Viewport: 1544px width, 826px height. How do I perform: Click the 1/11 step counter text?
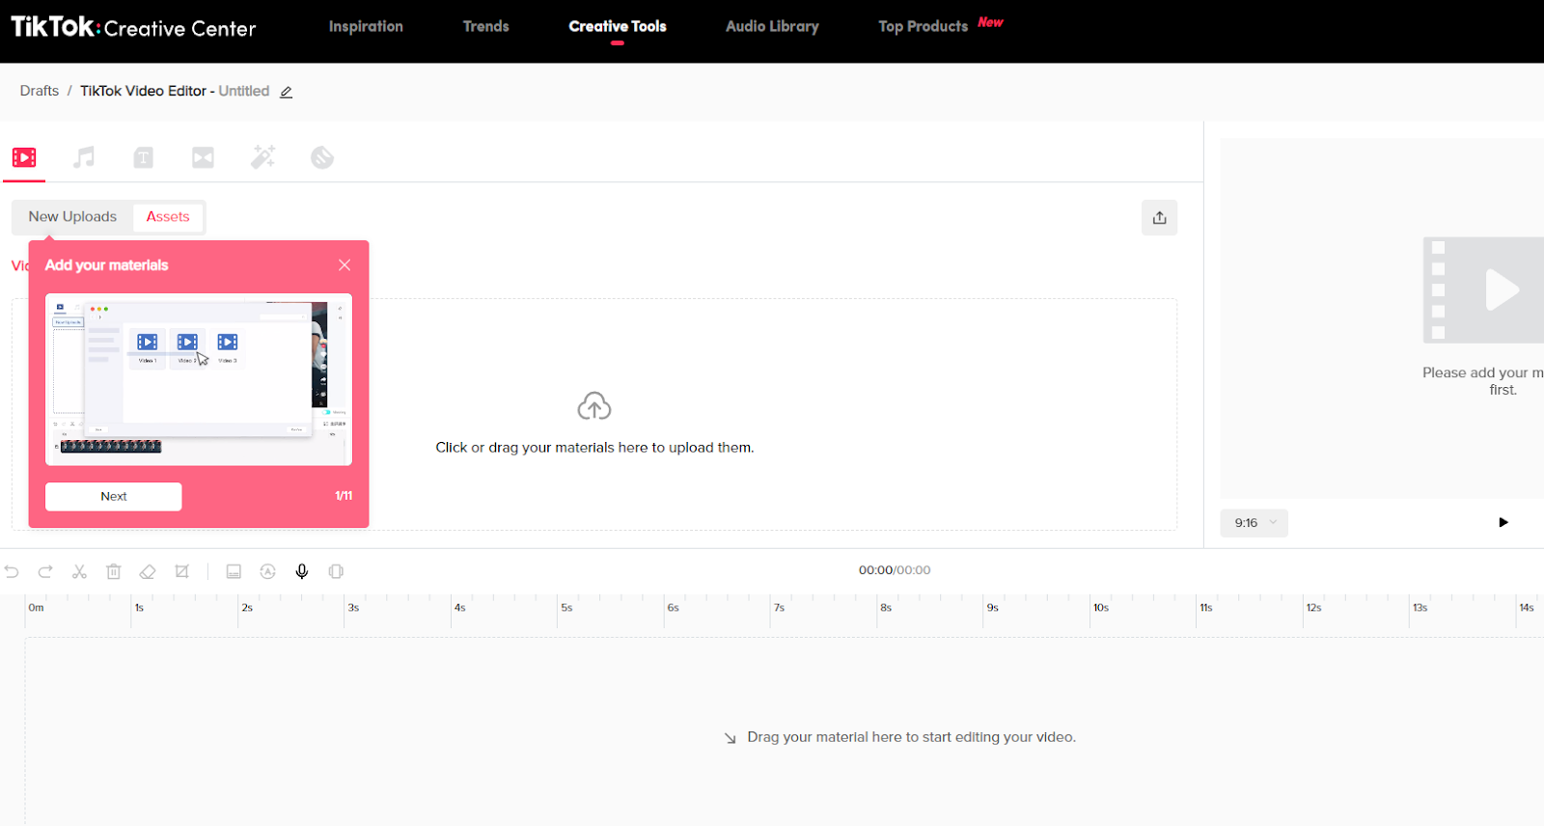tap(344, 496)
